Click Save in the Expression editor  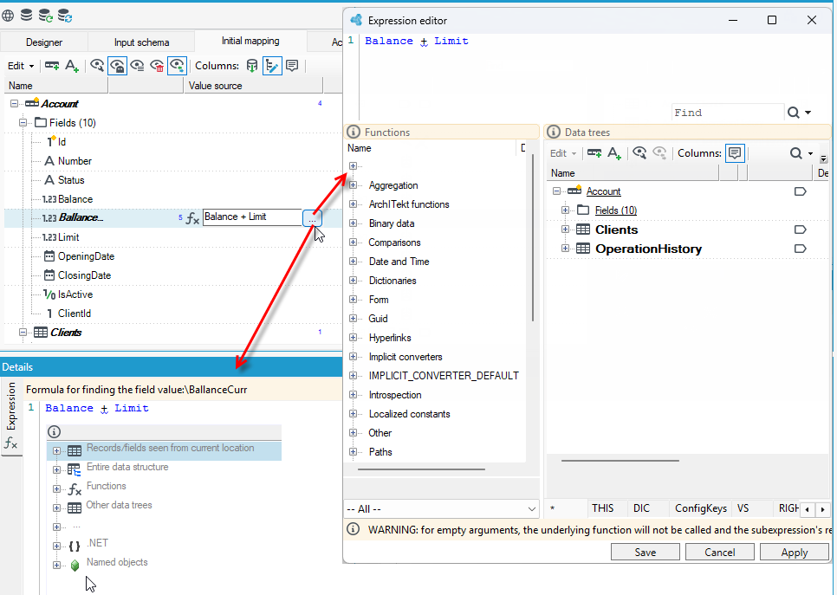[646, 553]
